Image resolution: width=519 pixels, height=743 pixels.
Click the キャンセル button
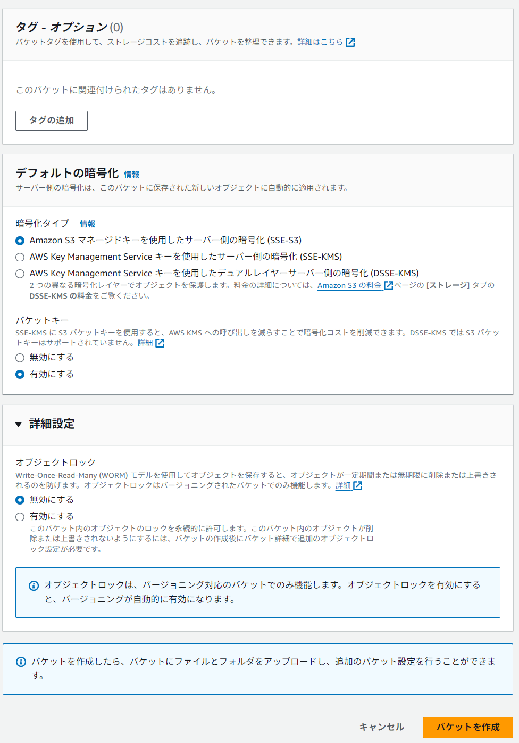click(x=382, y=727)
